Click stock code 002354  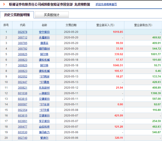[x=23, y=110]
